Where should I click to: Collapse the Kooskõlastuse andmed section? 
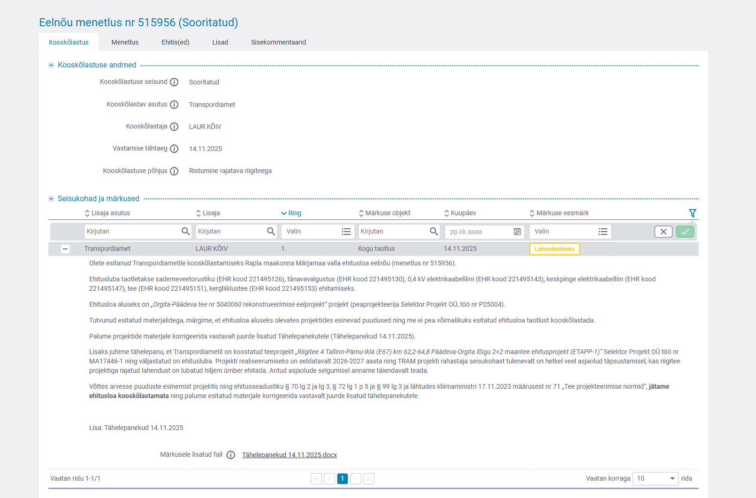(x=51, y=65)
